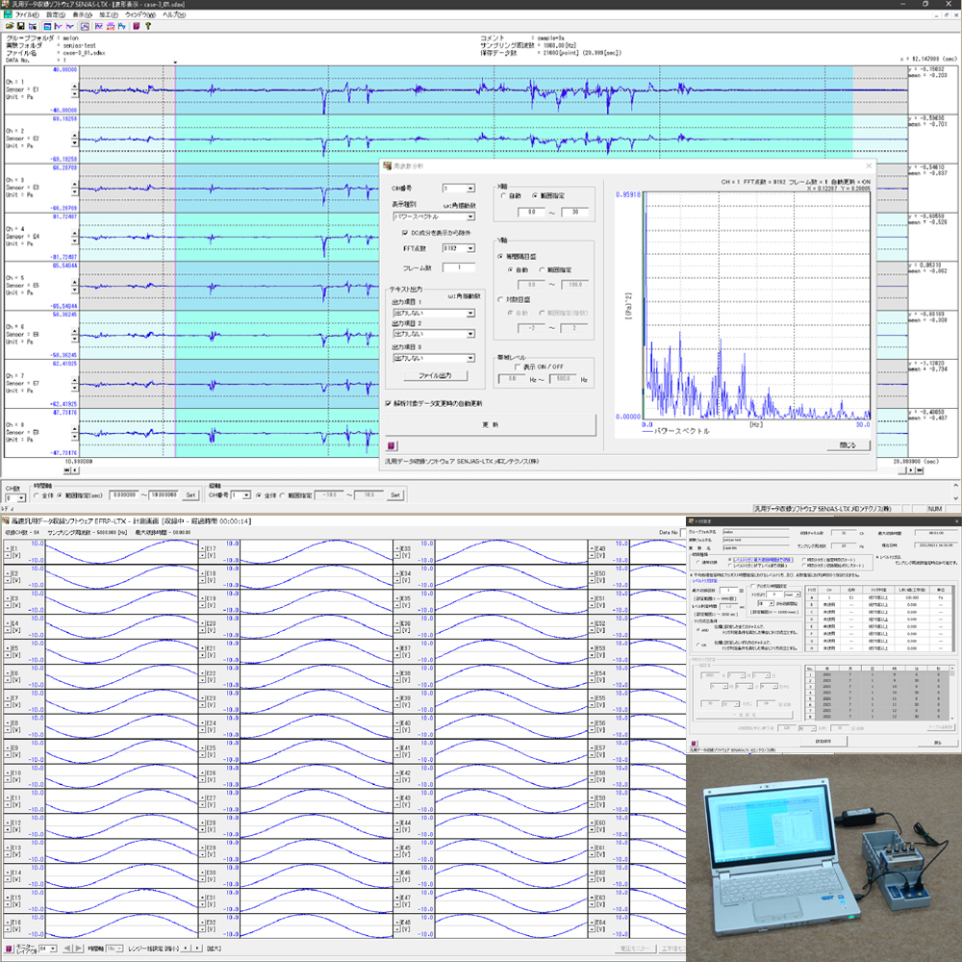Click the purple book icon at the EFRP-LTX bottom bar
Image resolution: width=962 pixels, height=962 pixels.
point(9,949)
